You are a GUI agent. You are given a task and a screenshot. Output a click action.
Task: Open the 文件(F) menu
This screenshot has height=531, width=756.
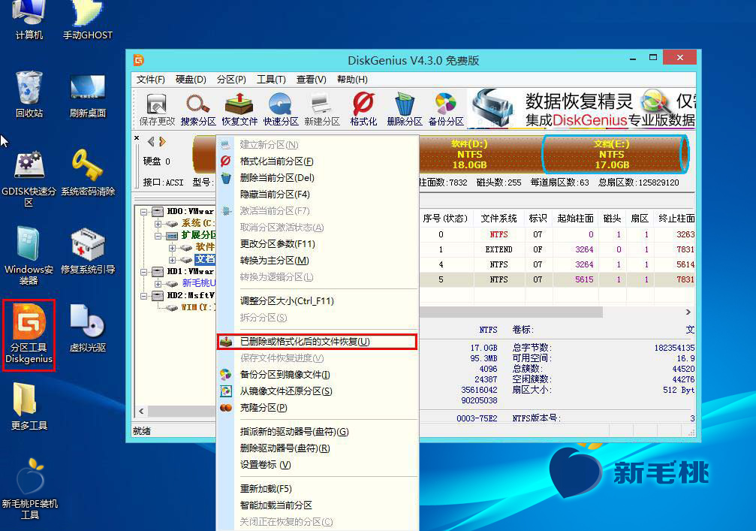150,80
